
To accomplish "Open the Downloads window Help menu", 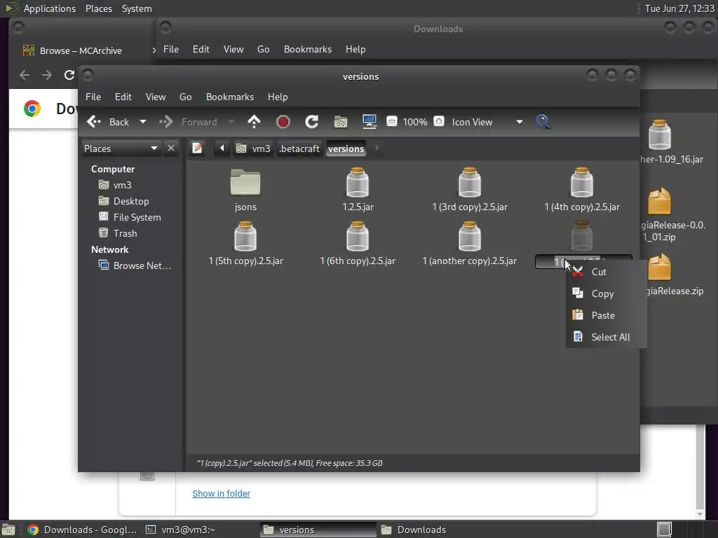I will point(355,50).
